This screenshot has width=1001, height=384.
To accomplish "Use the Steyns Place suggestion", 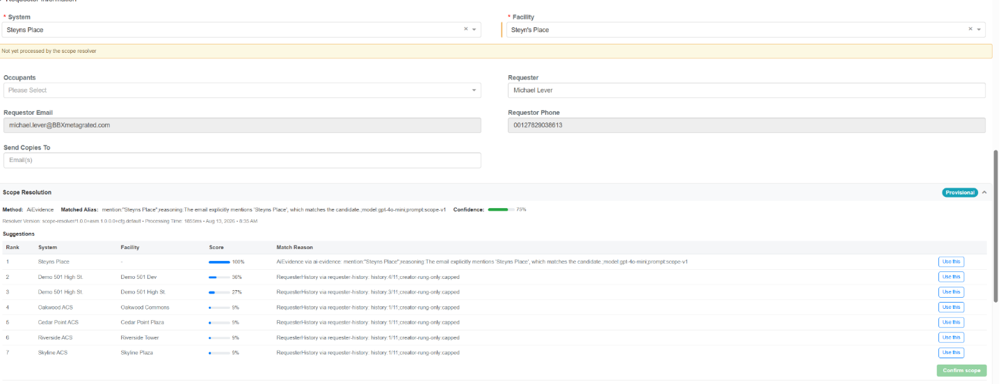I will (x=951, y=262).
